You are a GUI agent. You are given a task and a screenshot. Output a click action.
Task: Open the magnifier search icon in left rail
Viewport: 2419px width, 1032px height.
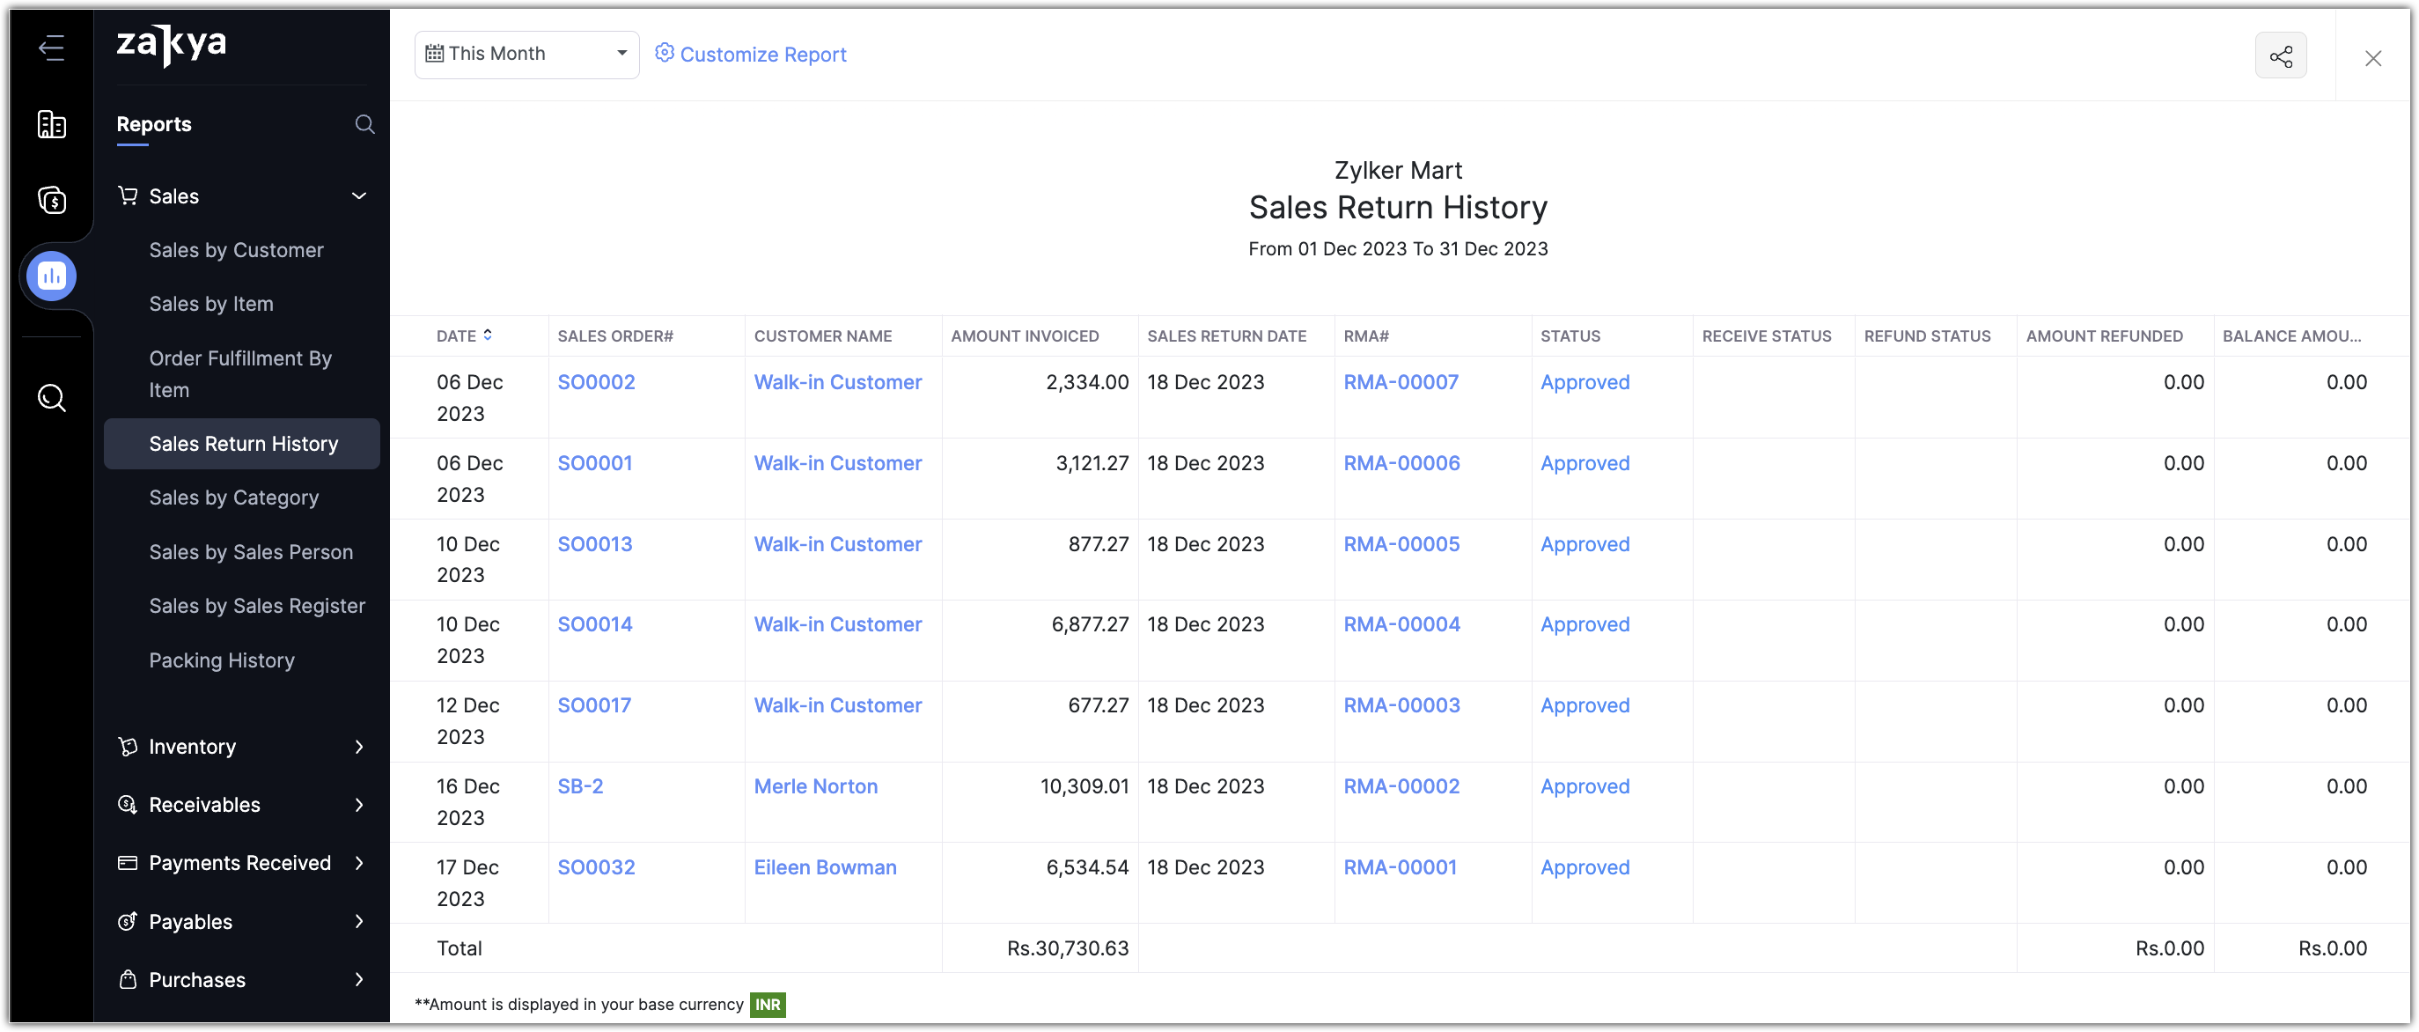52,397
